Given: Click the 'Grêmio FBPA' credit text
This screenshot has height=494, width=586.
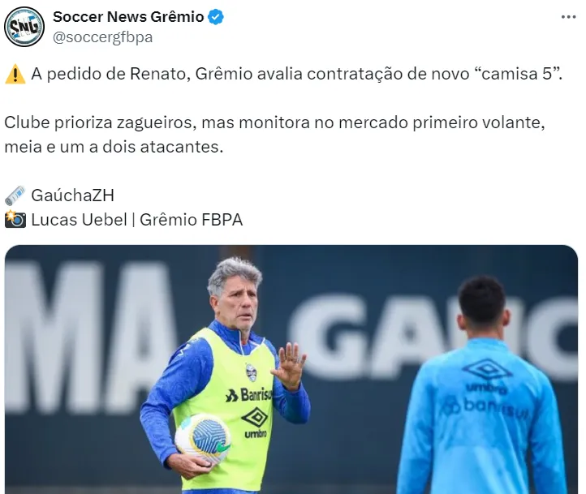Looking at the screenshot, I should 191,220.
